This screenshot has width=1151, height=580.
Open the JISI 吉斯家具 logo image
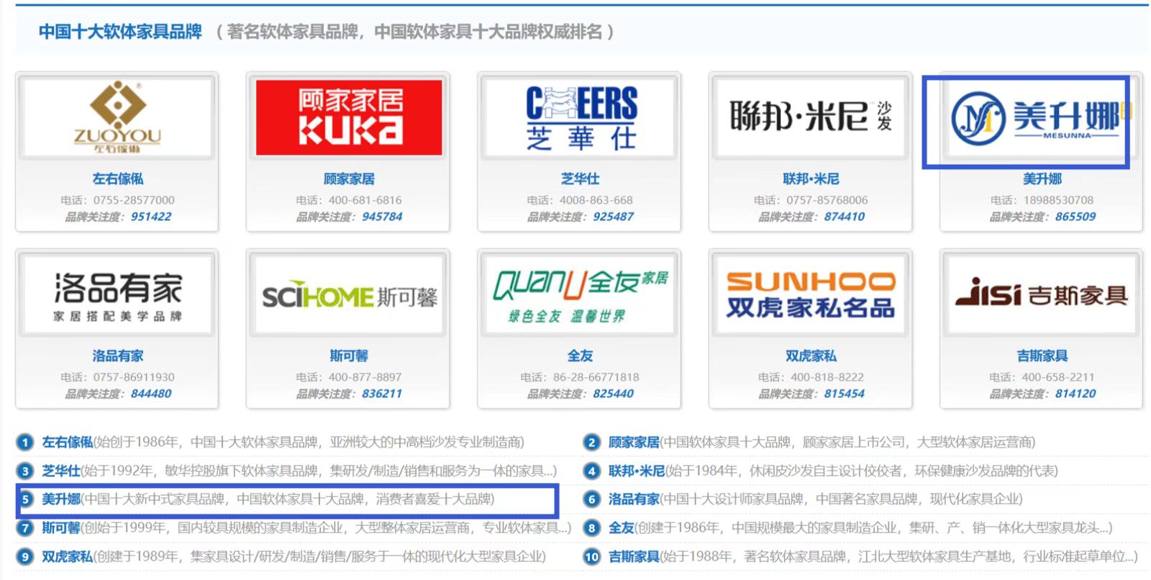click(x=1042, y=295)
